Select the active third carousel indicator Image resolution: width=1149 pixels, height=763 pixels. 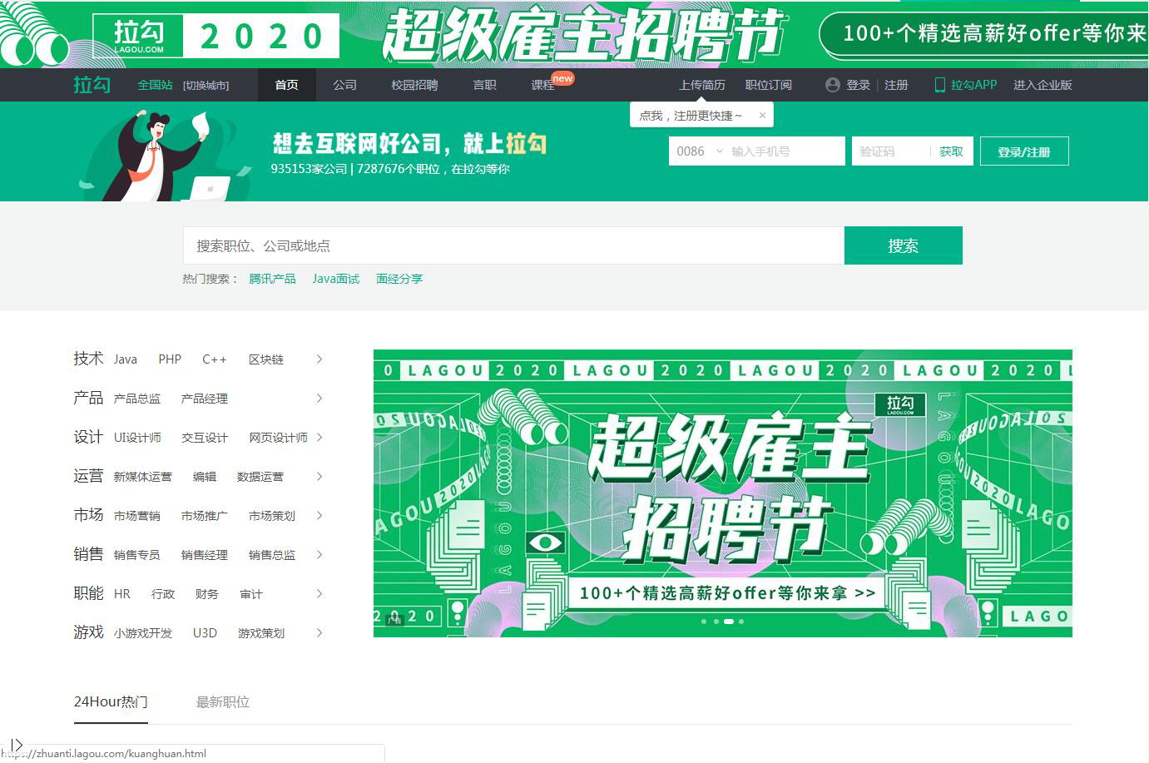729,622
